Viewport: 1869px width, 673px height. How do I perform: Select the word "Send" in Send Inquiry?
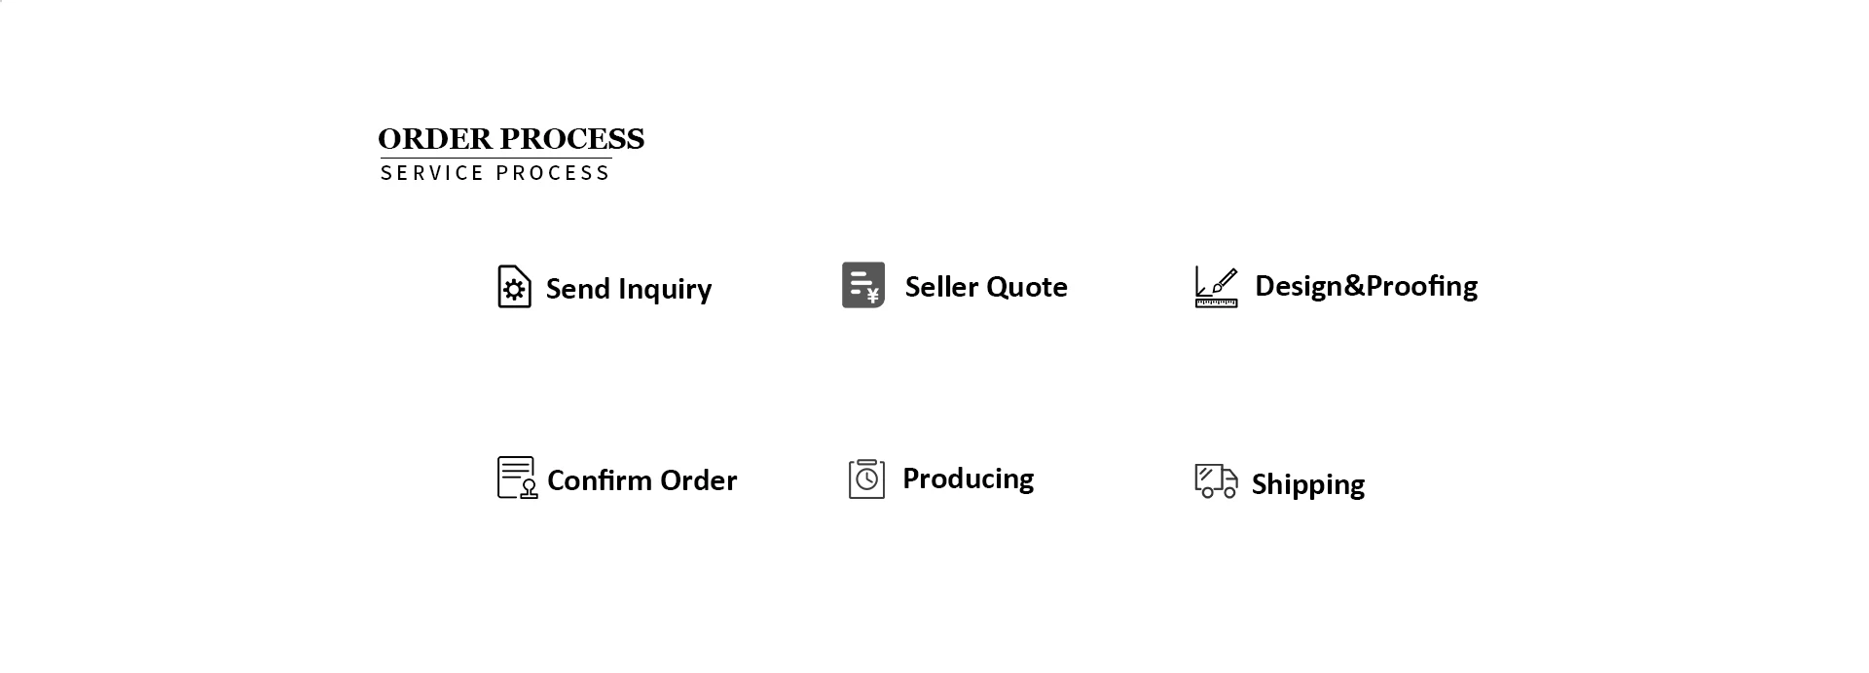(577, 289)
